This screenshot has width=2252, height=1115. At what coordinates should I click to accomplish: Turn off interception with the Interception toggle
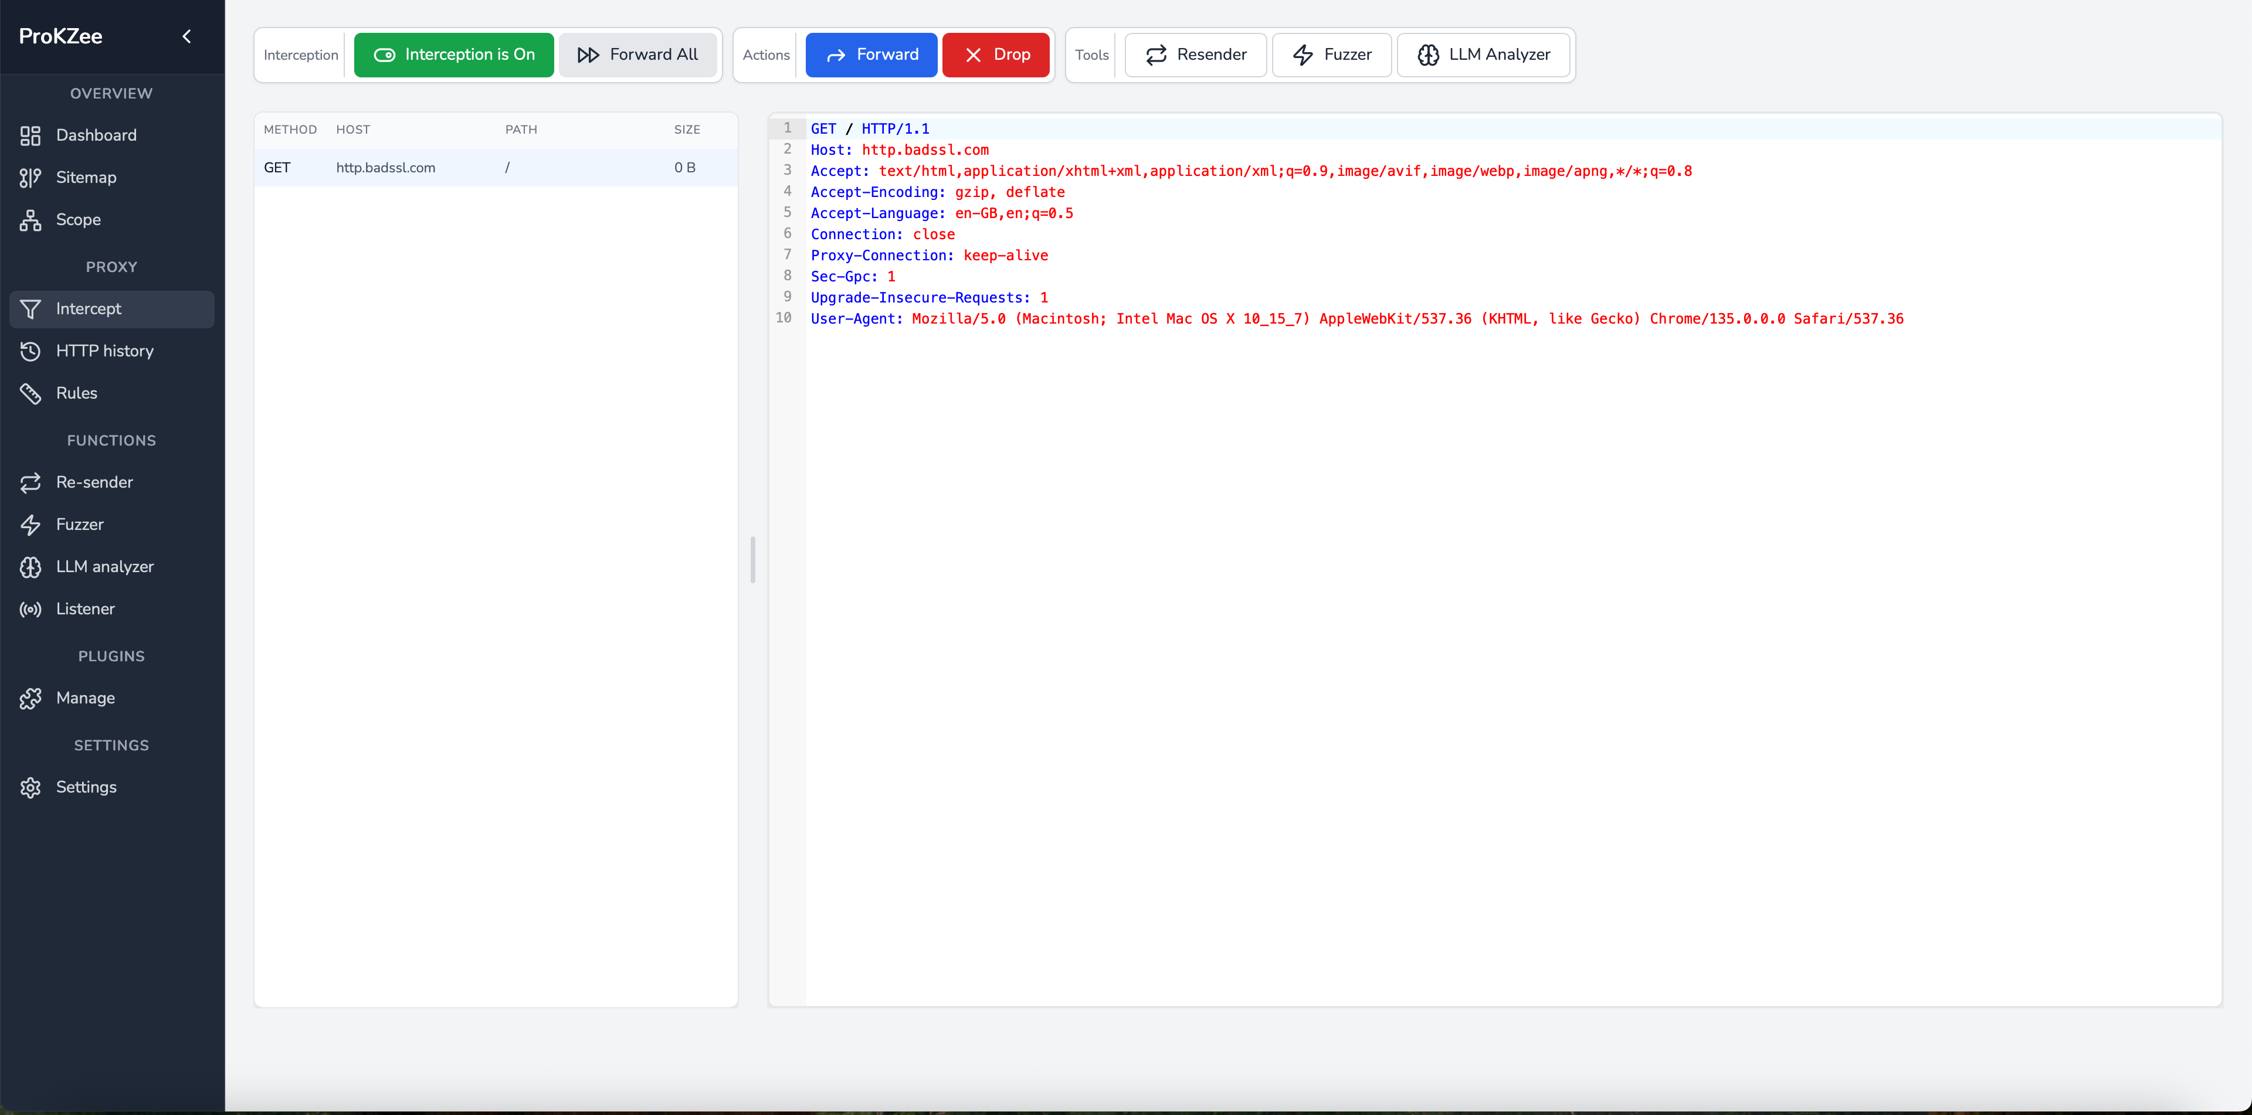[454, 54]
